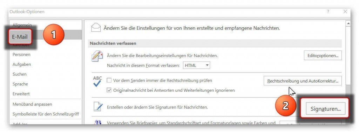Viewport: 359px width, 133px height.
Task: Open the HTML message format dropdown
Action: coord(197,65)
